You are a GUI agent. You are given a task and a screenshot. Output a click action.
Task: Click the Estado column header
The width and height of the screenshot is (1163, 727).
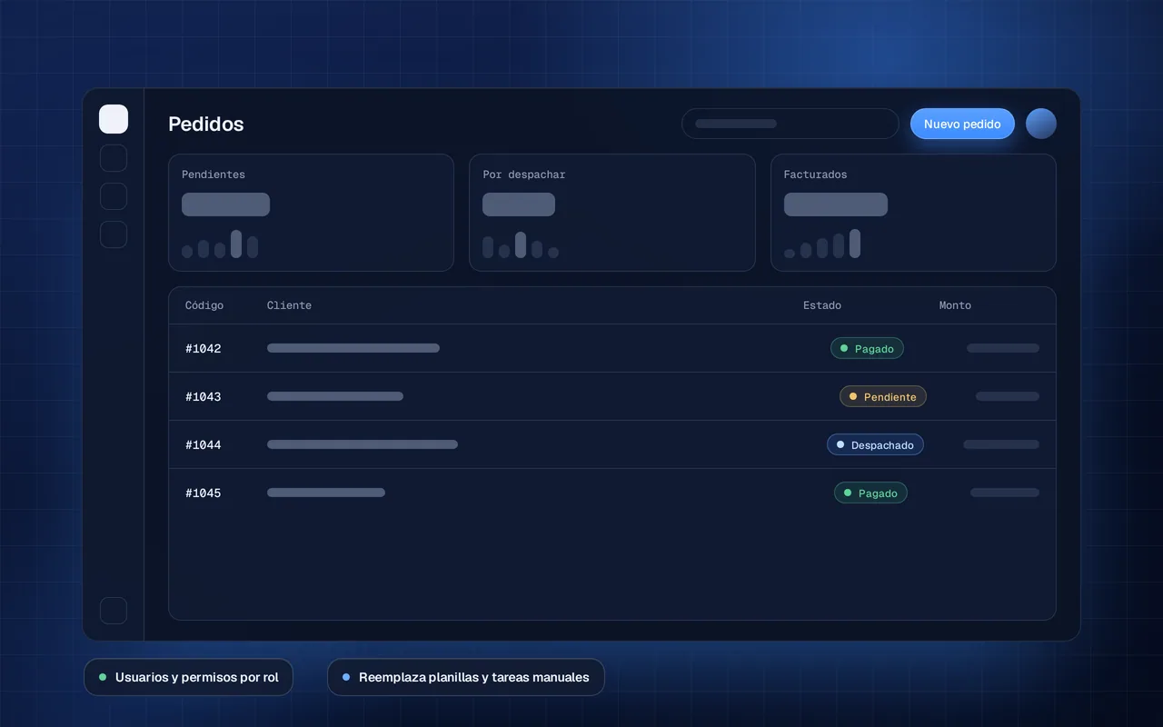[822, 305]
